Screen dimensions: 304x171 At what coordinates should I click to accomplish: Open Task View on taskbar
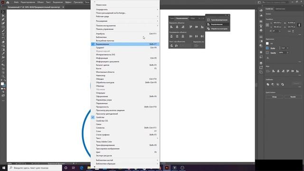pyautogui.click(x=74, y=168)
